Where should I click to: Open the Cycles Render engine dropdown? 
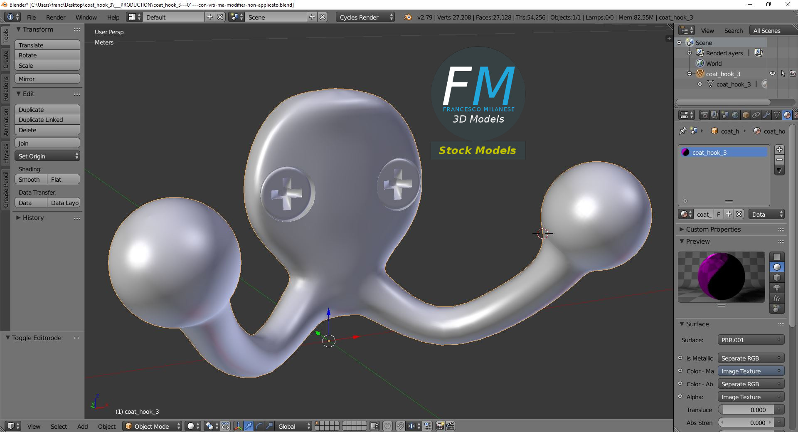coord(365,17)
